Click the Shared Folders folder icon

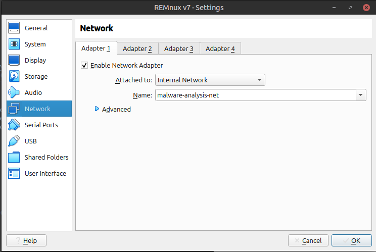point(14,158)
